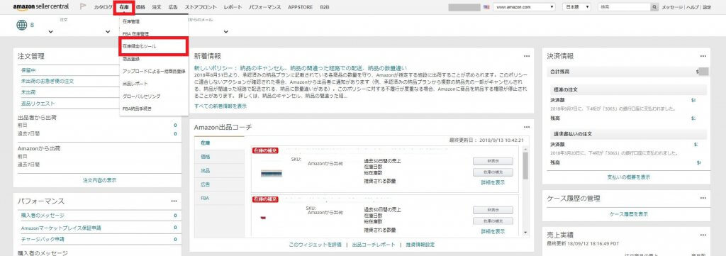Open Amazon出品コーチ widget options ellipsis
The image size is (726, 256).
527,127
